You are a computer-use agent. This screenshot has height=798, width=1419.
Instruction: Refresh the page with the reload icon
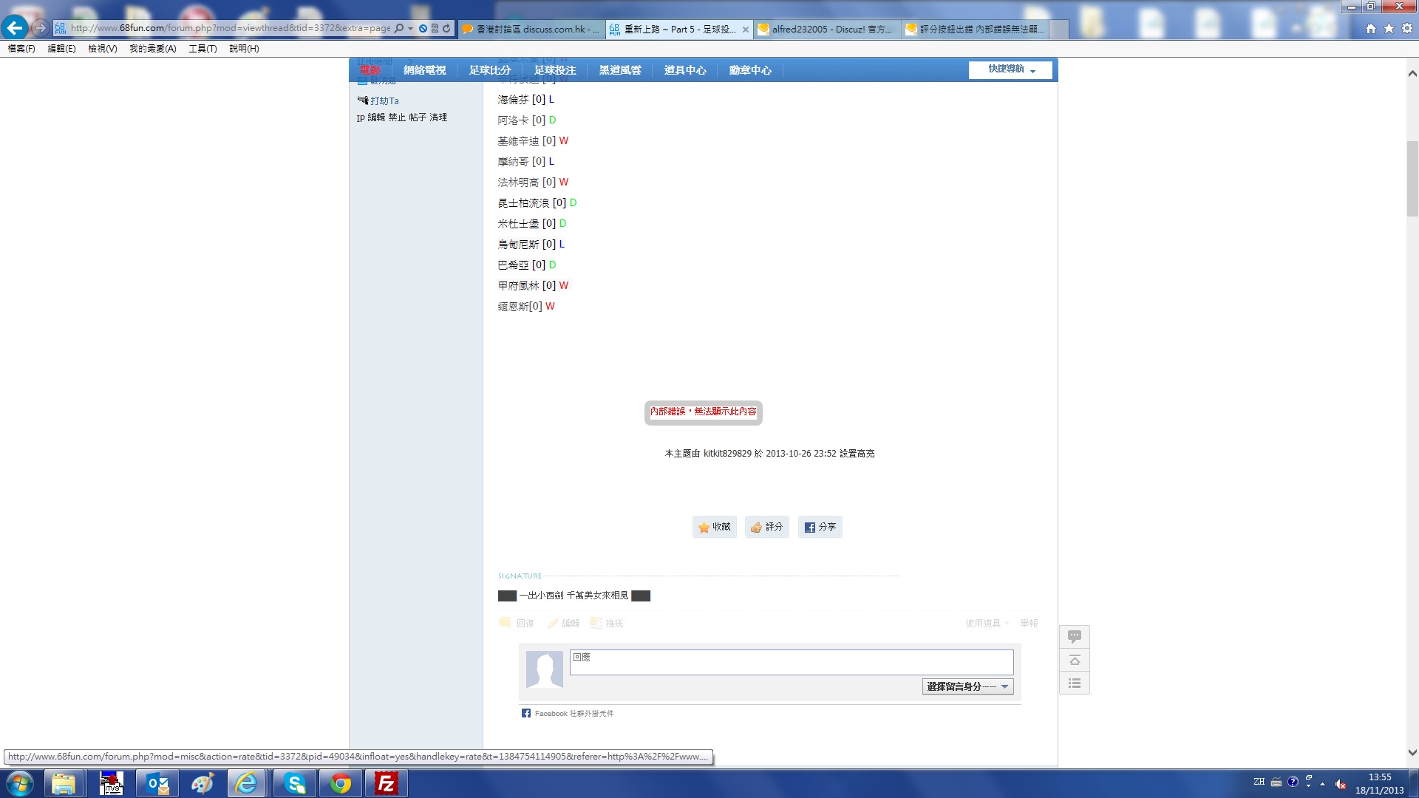coord(446,28)
